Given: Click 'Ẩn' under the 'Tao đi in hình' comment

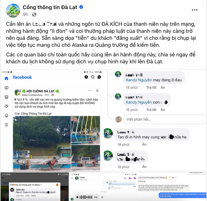Looking at the screenshot, I should click(x=144, y=144).
